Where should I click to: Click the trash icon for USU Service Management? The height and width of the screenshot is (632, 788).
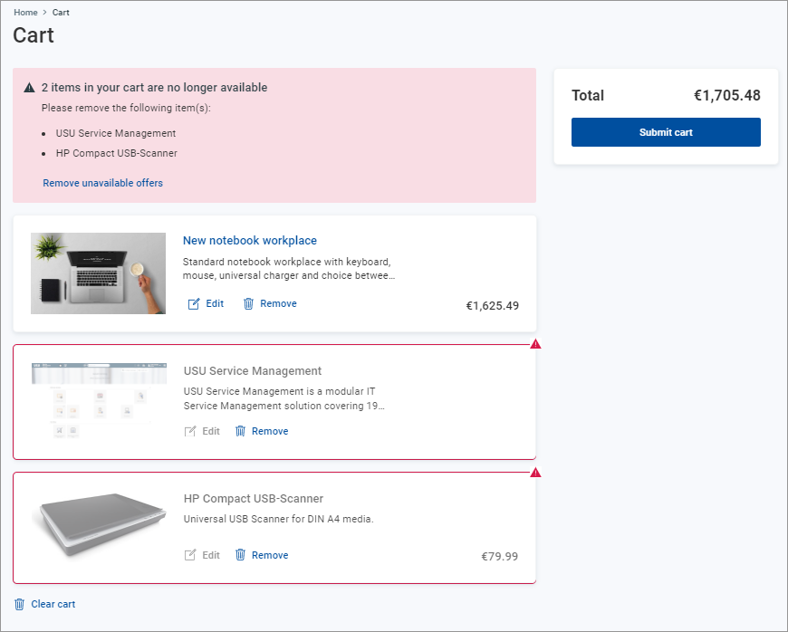point(240,432)
